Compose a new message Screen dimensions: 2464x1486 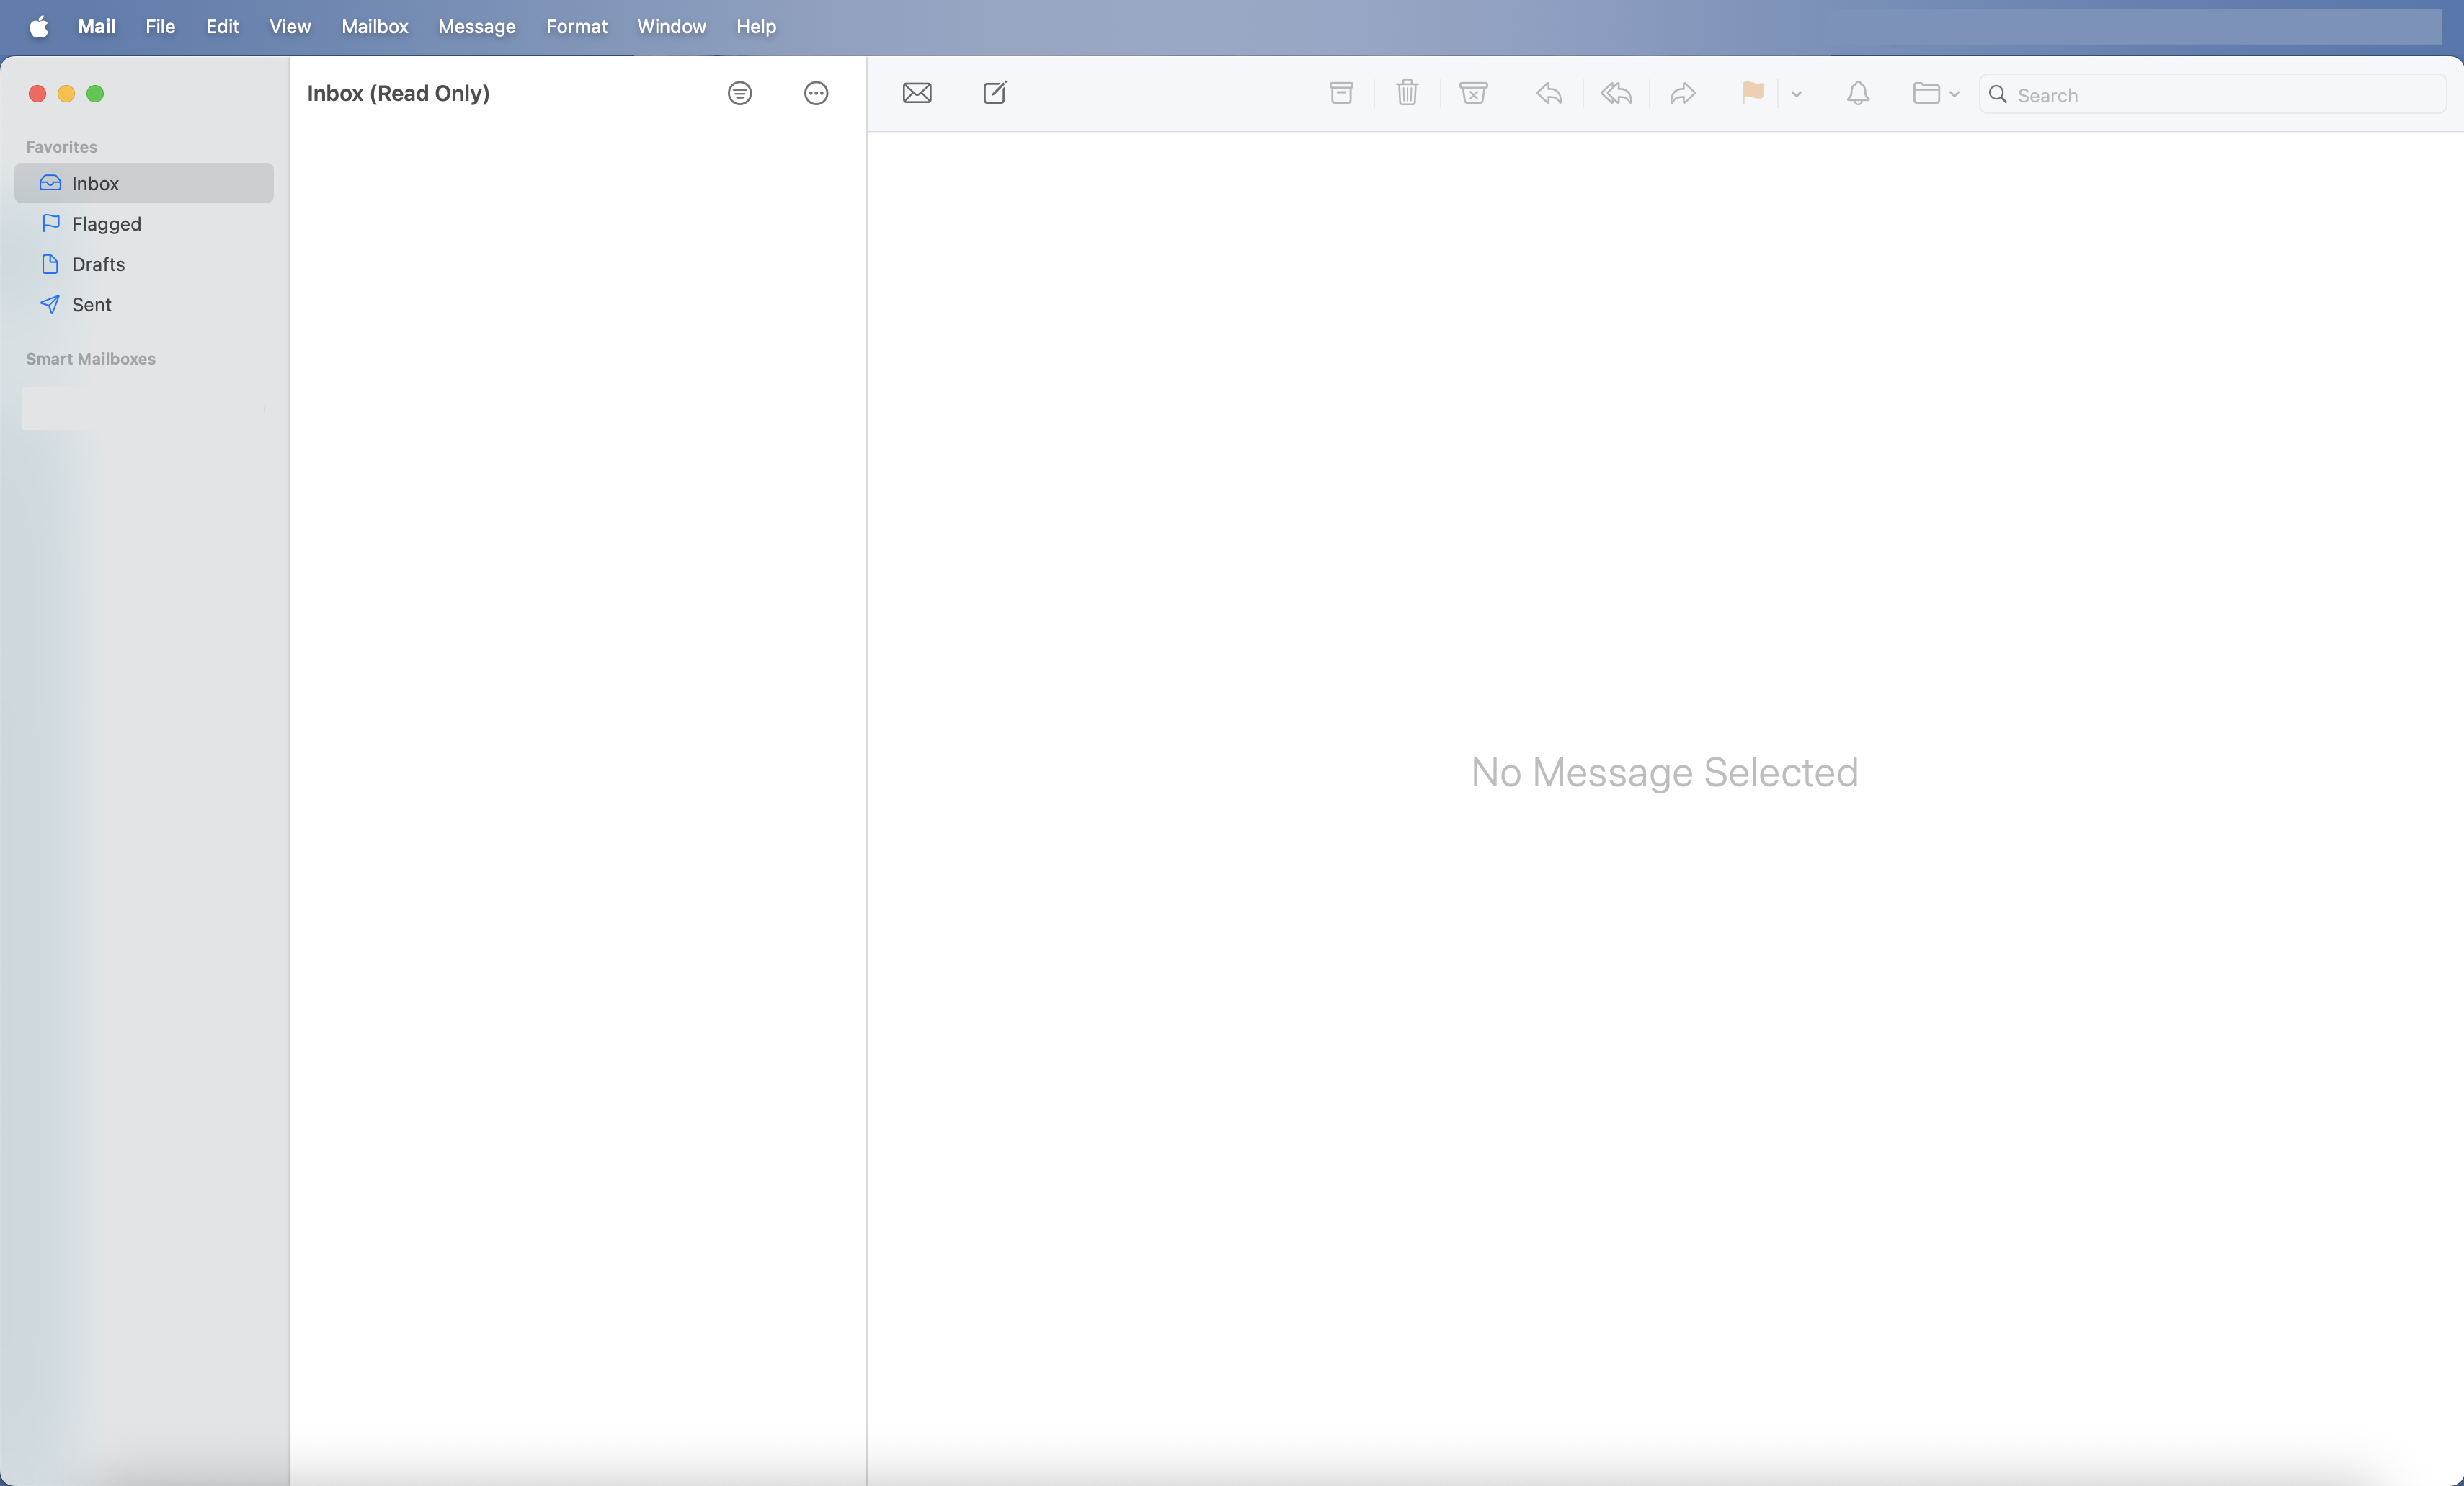click(995, 93)
